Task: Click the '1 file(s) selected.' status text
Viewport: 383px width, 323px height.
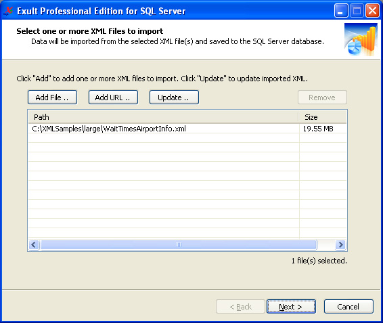Action: point(319,261)
